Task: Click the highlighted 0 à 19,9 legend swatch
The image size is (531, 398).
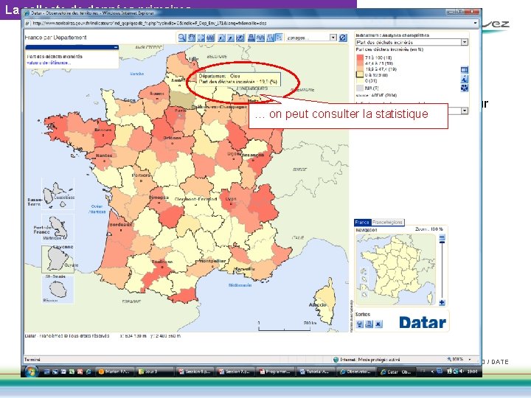Action: click(x=360, y=74)
